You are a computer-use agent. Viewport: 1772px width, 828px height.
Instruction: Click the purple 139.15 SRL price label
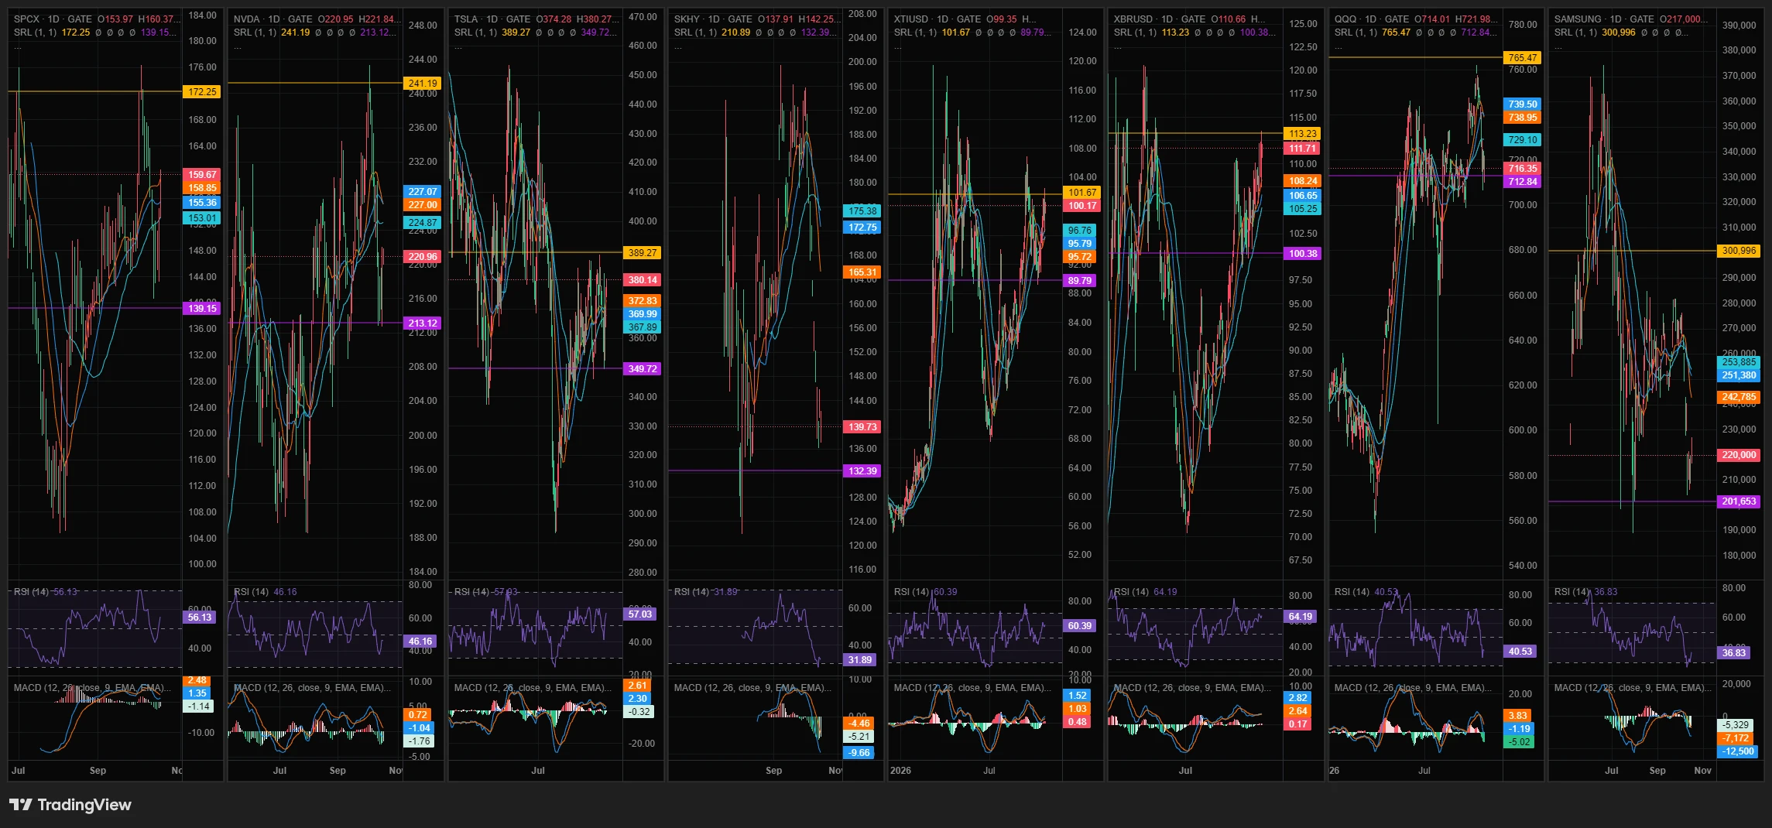click(203, 309)
